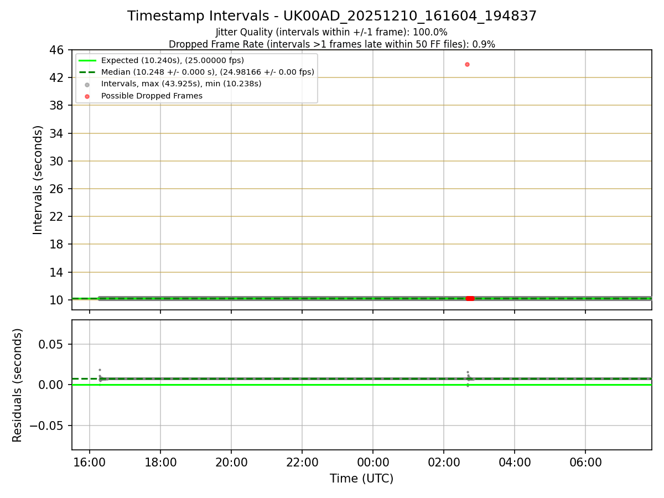This screenshot has width=664, height=498.
Task: Click the residual spike point near 16:15
Action: [100, 370]
